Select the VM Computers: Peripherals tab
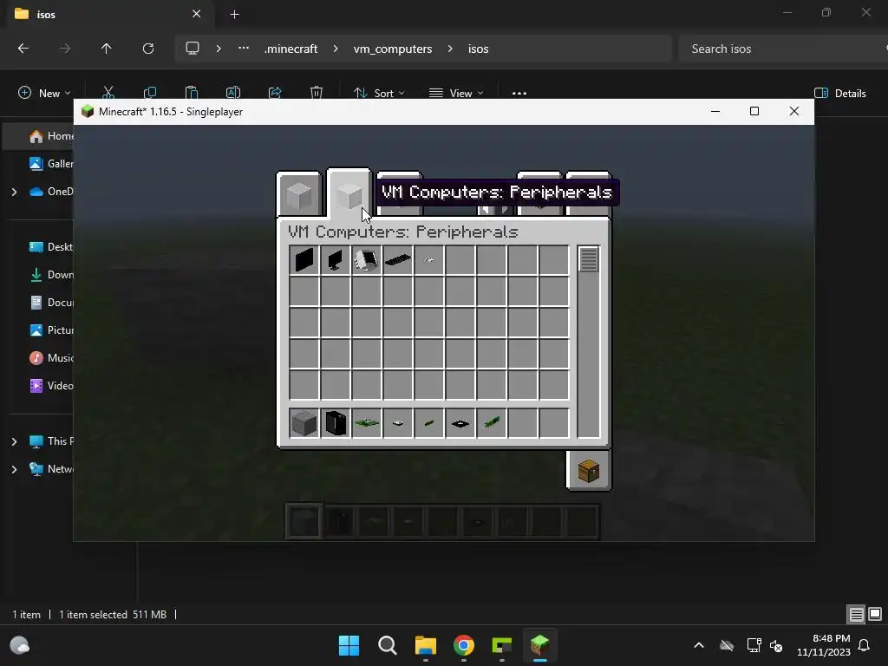Screen dimensions: 888x666 (349, 194)
